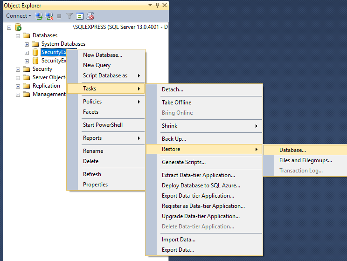
Task: Open the Tasks submenu
Action: pyautogui.click(x=106, y=89)
